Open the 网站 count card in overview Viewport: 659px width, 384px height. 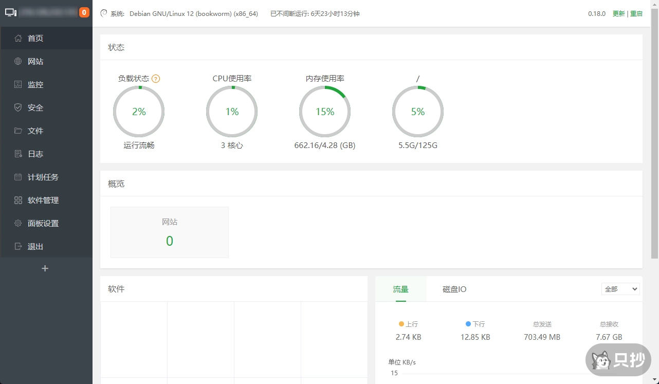(170, 232)
